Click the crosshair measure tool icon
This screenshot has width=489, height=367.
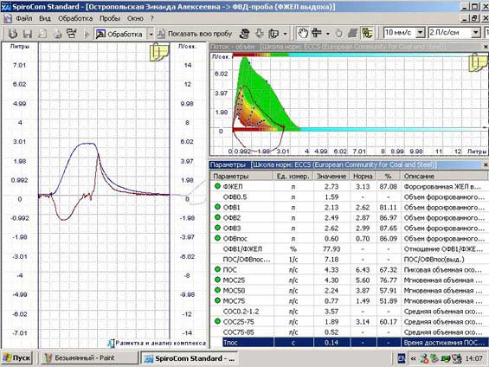tap(317, 33)
